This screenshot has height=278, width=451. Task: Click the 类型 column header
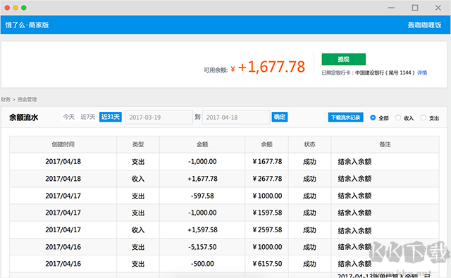tap(138, 144)
